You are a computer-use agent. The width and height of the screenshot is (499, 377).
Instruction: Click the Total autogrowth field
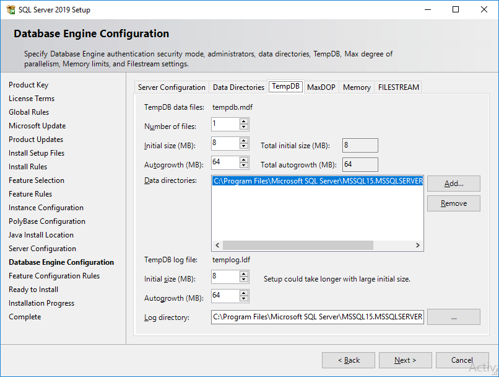pos(360,164)
